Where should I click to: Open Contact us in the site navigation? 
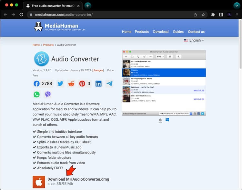pos(196,32)
